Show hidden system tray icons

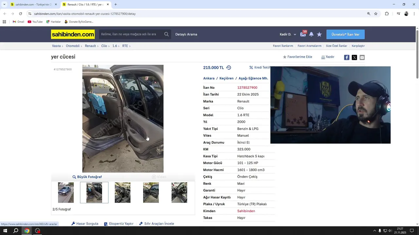(374, 231)
